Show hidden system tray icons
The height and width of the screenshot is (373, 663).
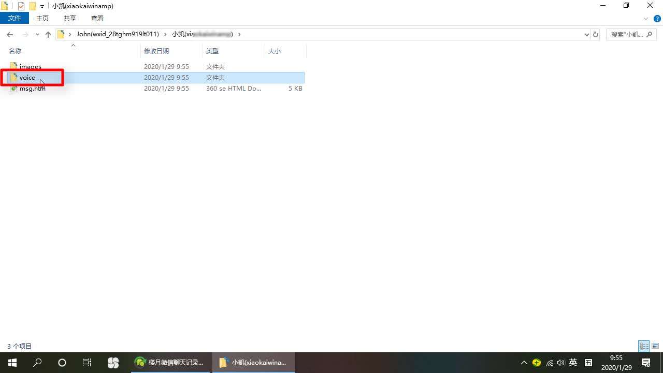tap(524, 363)
